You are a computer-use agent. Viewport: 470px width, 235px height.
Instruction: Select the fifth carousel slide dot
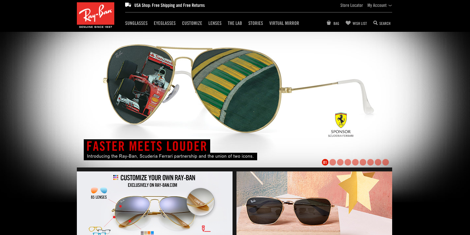click(355, 162)
